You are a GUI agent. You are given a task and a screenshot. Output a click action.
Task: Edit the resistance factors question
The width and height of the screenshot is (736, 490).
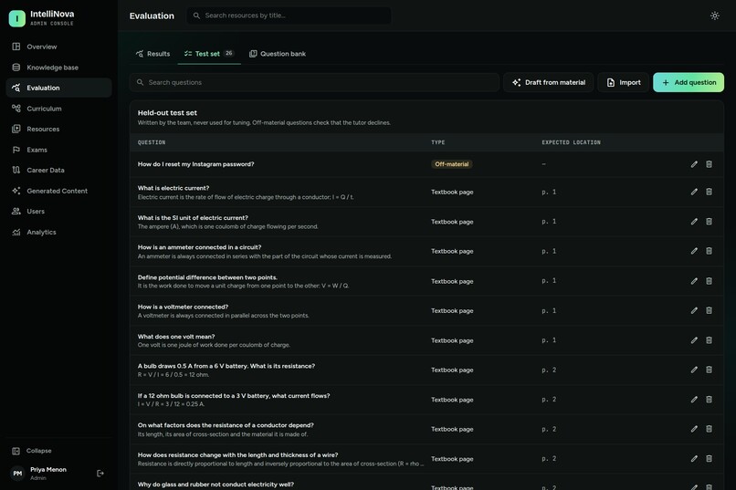(x=694, y=429)
